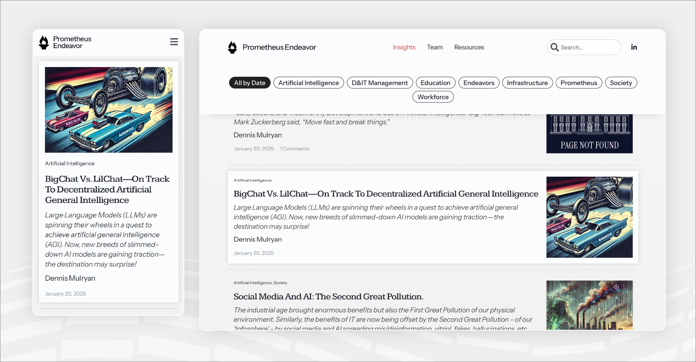Open desktop BigChat Vs. LilChat article title
The image size is (696, 362).
pyautogui.click(x=386, y=194)
